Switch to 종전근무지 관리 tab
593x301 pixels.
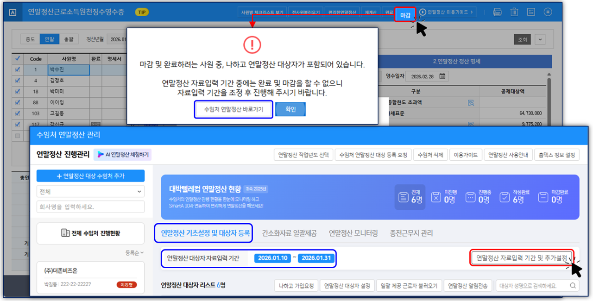(x=412, y=233)
